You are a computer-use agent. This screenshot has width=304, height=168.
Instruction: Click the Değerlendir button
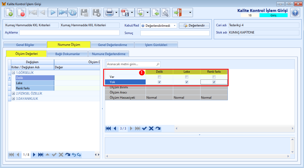tap(194, 25)
